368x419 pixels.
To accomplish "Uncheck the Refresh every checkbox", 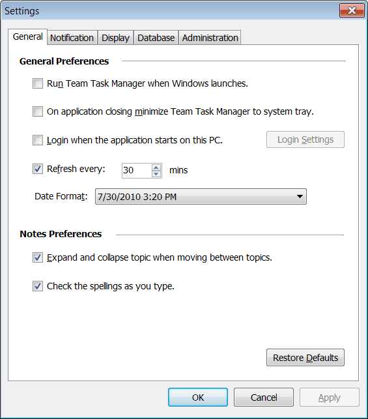I will [38, 169].
